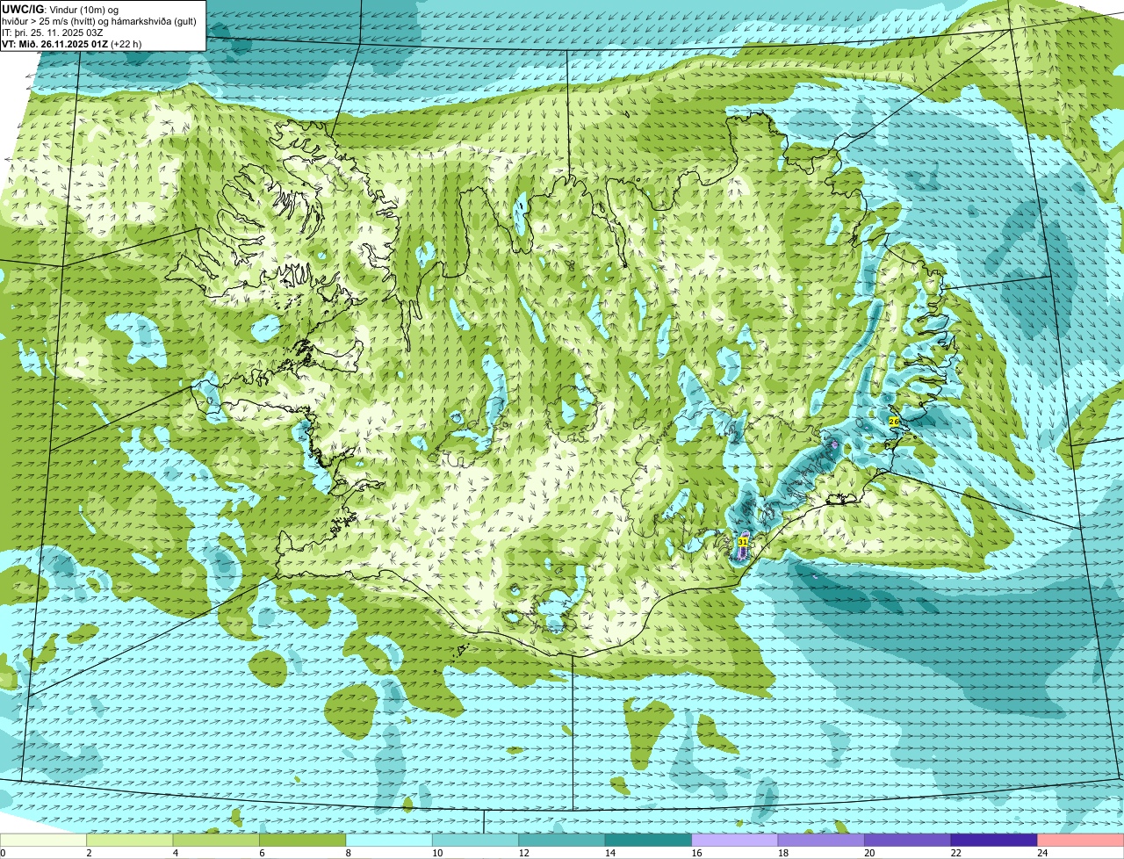This screenshot has width=1124, height=859.
Task: Click the salmon pink above-24 m/s legend swatch
Action: [1081, 840]
